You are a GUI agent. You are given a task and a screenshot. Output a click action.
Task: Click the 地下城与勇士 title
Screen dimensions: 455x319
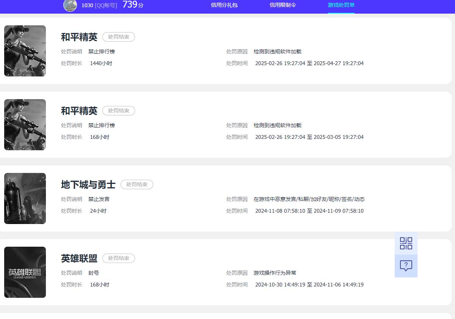tap(88, 185)
